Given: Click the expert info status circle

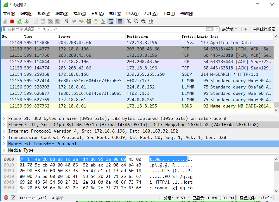Looking at the screenshot, I should pos(6,198).
